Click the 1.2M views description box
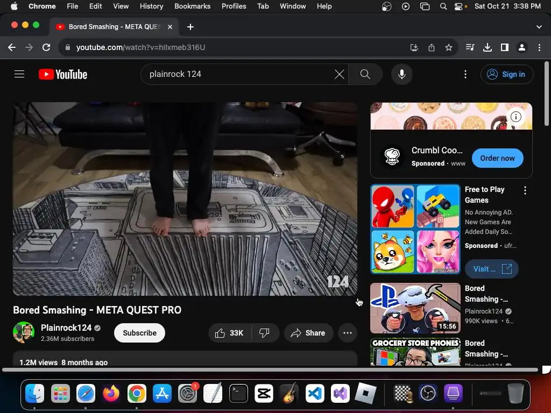Image resolution: width=551 pixels, height=413 pixels. point(185,359)
